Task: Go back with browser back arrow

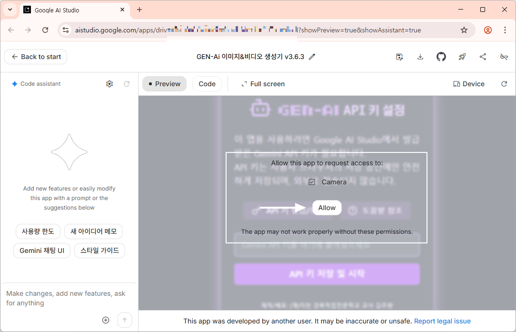Action: [11, 30]
